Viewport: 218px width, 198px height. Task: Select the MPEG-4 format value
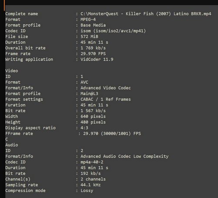point(88,20)
